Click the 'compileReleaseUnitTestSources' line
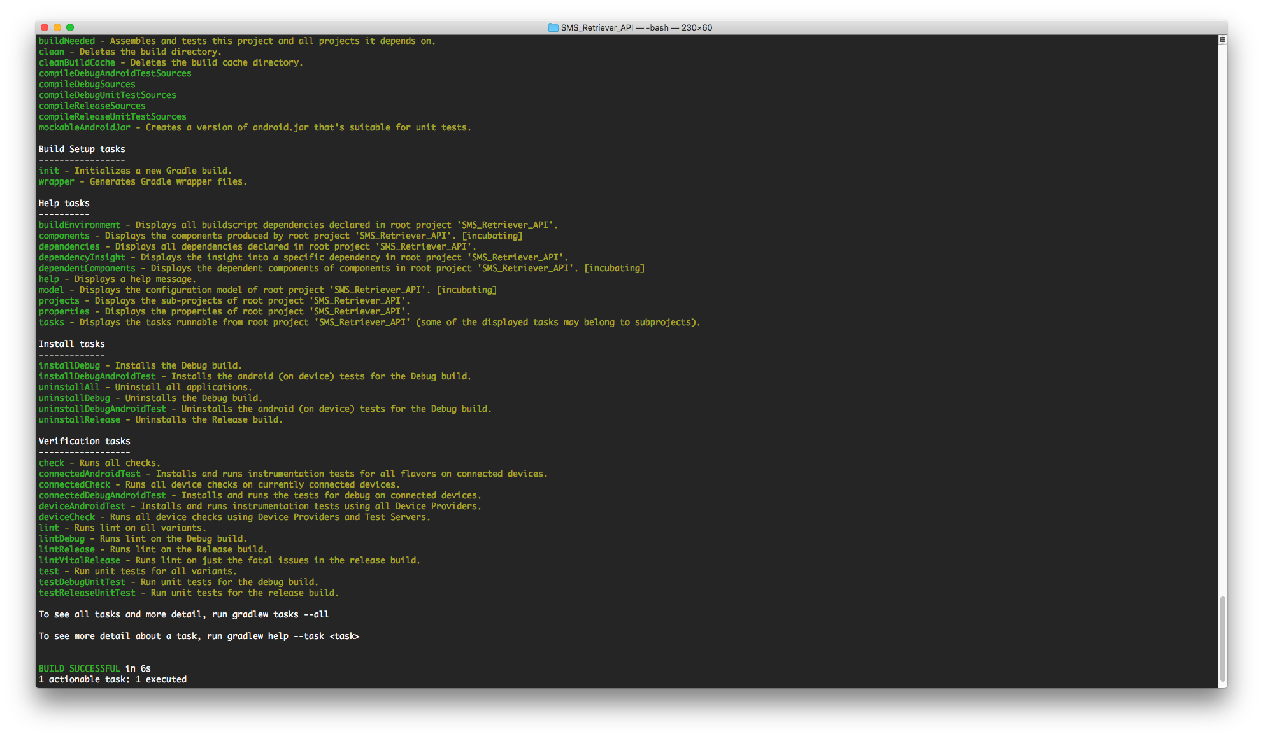This screenshot has height=739, width=1263. click(113, 116)
